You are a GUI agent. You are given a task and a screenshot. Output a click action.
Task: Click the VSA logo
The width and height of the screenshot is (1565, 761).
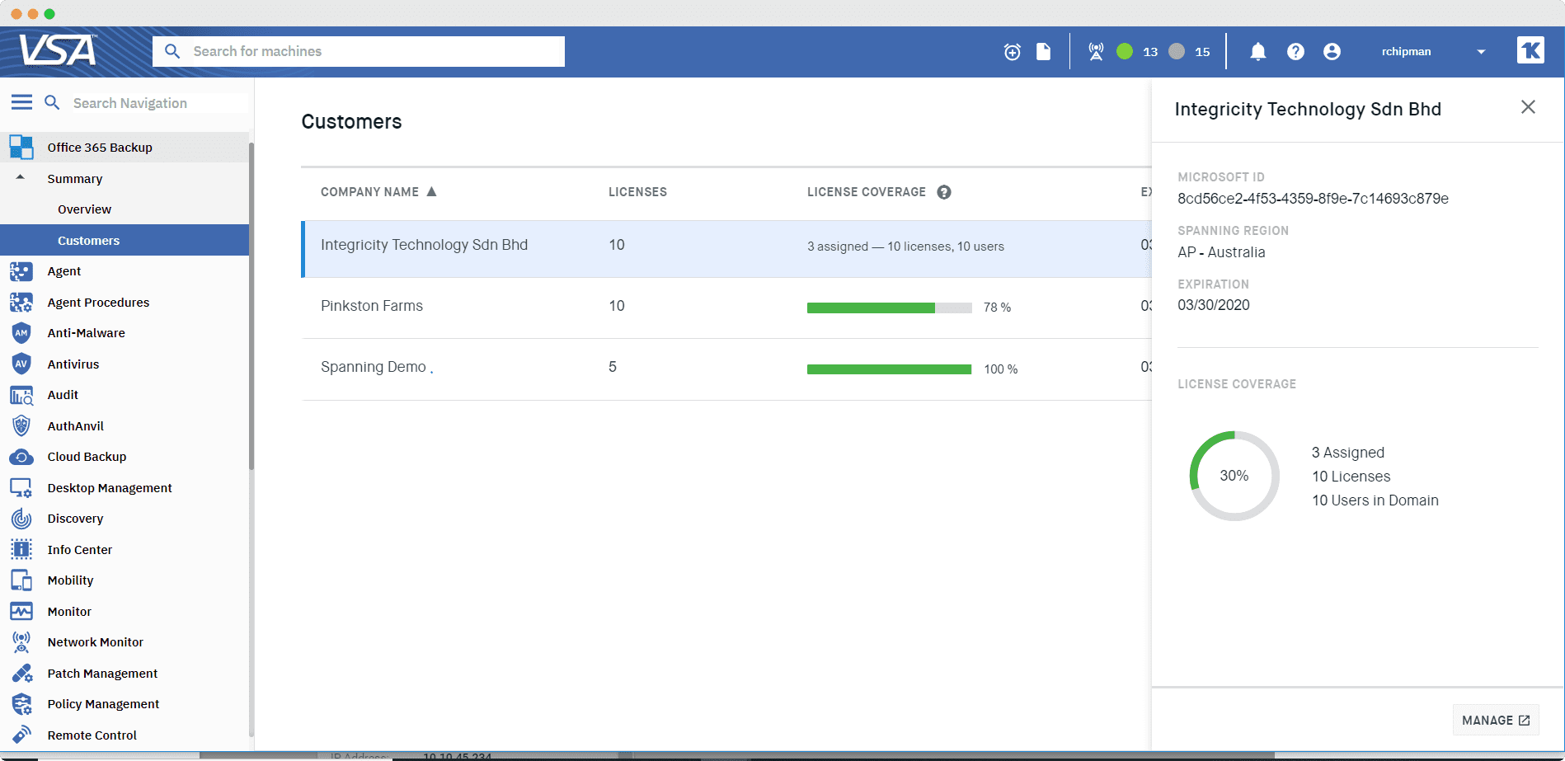tap(58, 50)
